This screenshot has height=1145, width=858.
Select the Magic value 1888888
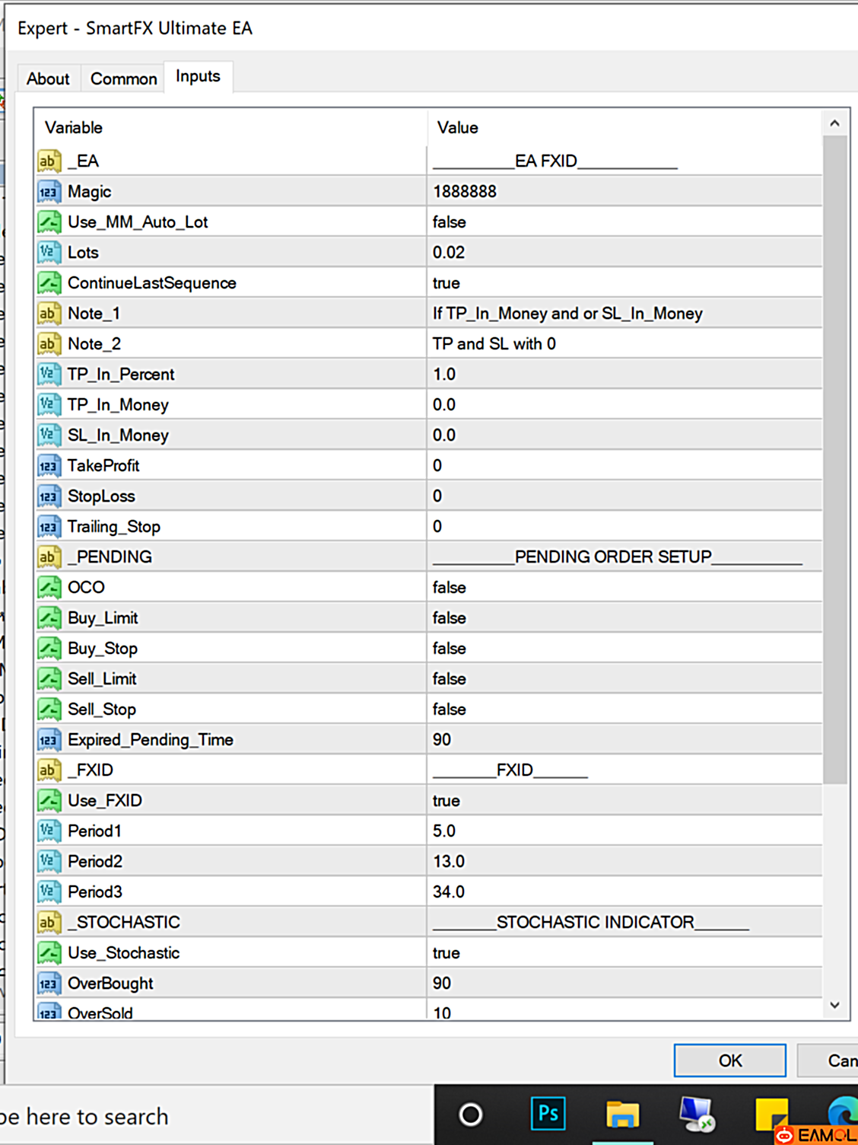(x=465, y=191)
